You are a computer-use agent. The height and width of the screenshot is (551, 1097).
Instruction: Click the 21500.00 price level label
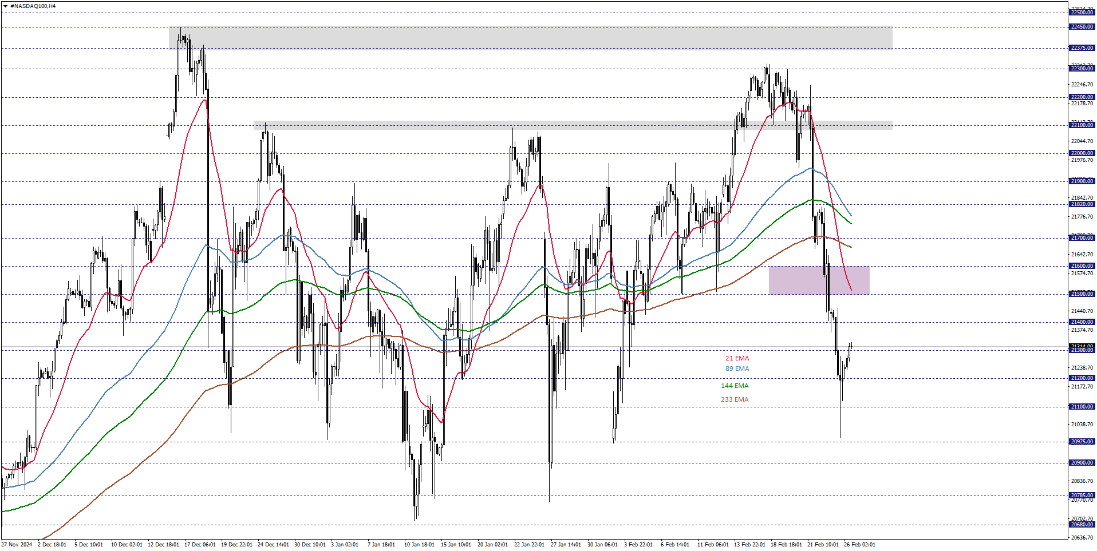click(1082, 294)
